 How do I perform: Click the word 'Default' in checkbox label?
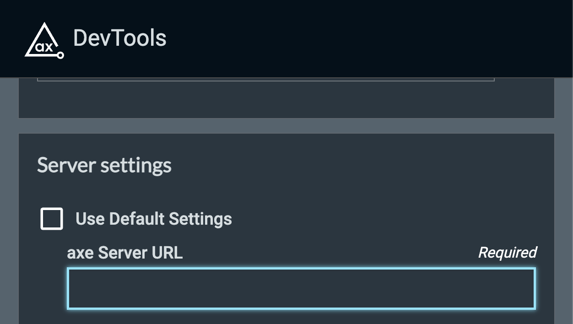(x=137, y=219)
